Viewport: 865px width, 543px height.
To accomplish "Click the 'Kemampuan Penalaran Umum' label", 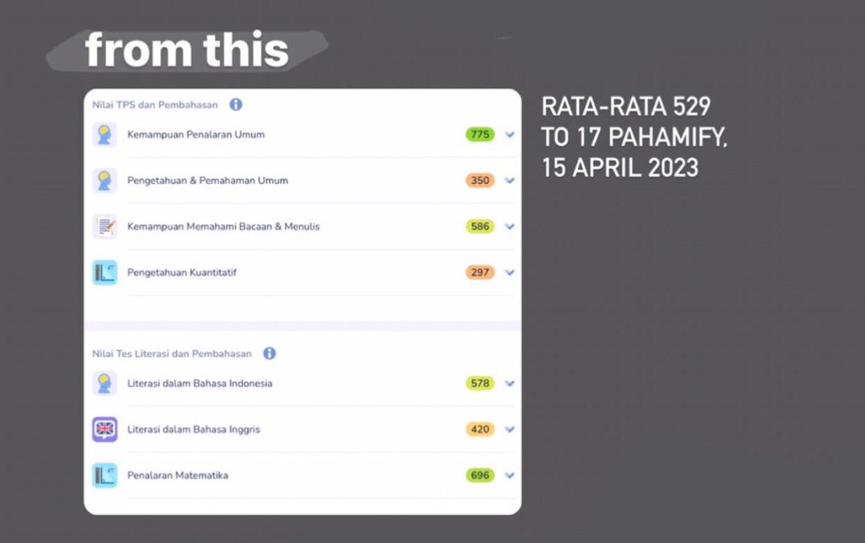I will 196,135.
